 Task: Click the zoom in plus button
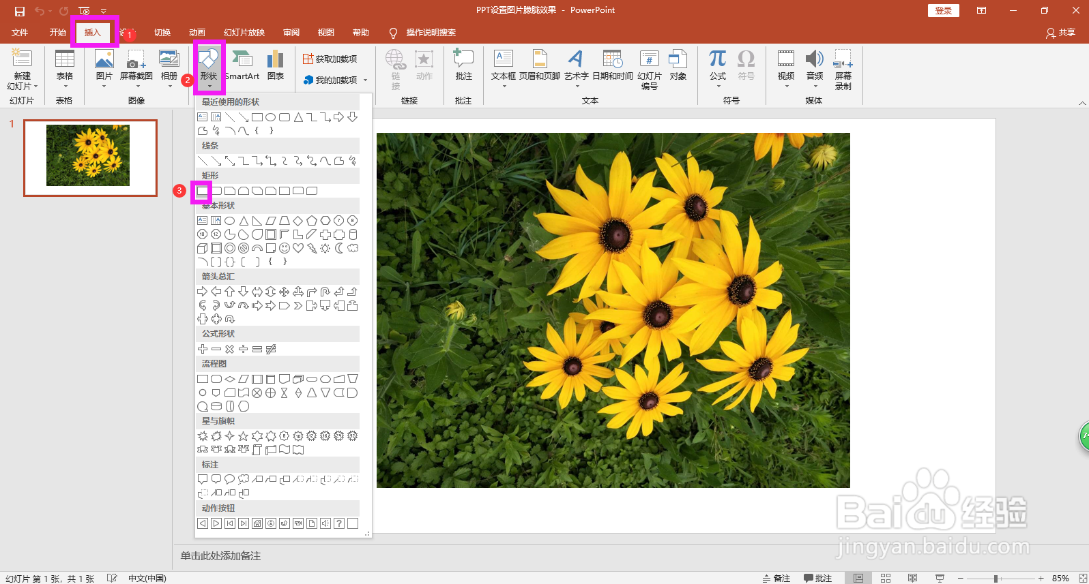click(x=1041, y=578)
